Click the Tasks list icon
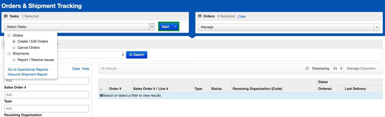 pos(6,16)
